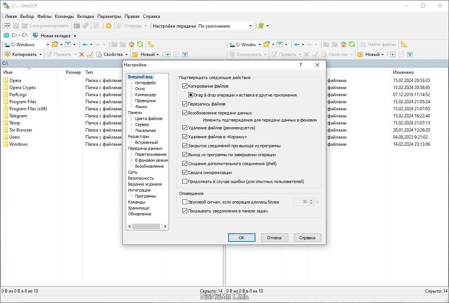449x303 pixels.
Task: Click Изменить подтверждения для передачи link
Action: click(x=260, y=120)
